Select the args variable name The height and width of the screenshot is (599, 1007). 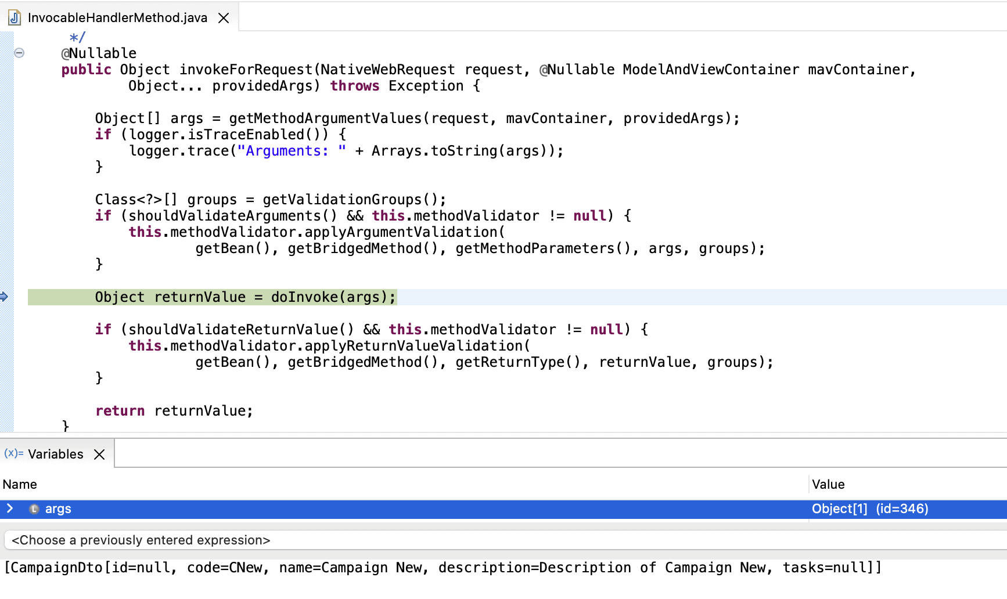point(58,509)
